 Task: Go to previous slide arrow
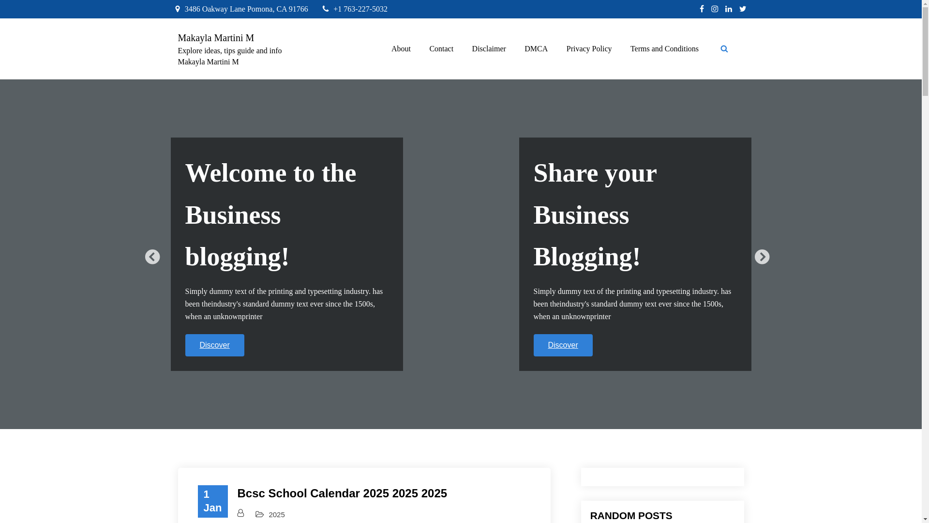(x=152, y=257)
